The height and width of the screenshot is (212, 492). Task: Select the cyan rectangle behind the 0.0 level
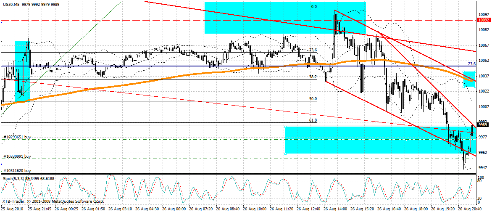click(x=285, y=18)
